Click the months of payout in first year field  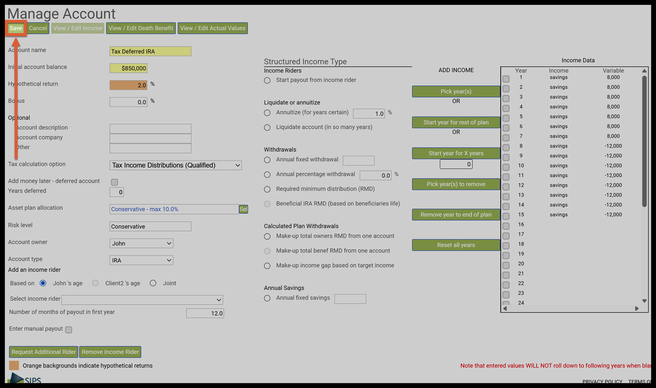pyautogui.click(x=205, y=313)
